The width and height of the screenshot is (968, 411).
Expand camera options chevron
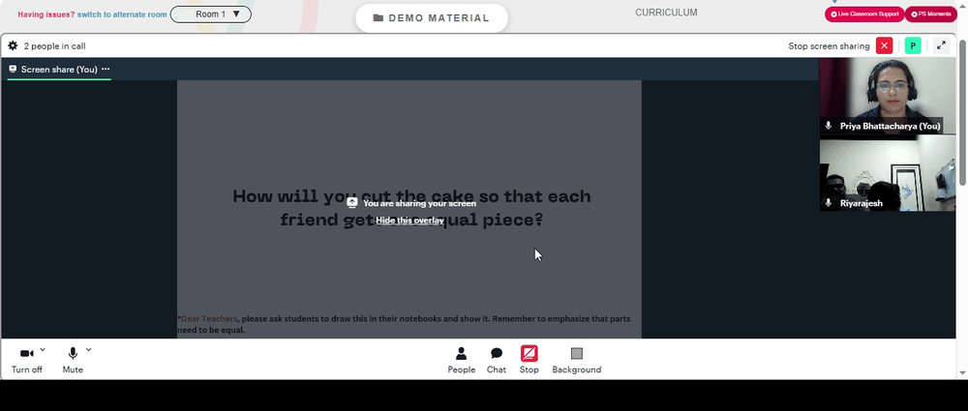(x=42, y=350)
